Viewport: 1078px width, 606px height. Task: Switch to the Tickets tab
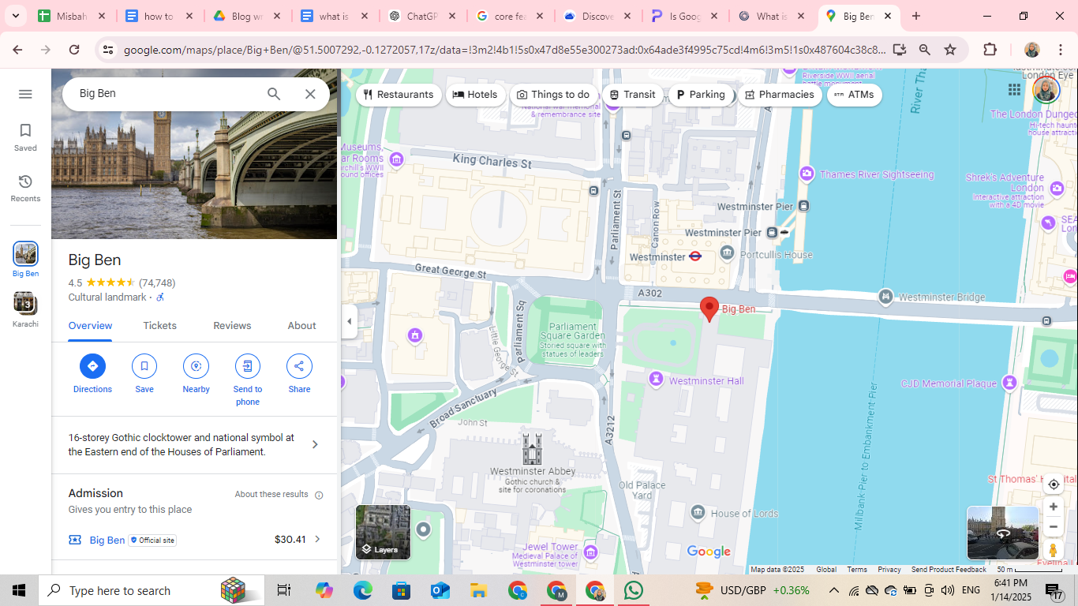159,326
